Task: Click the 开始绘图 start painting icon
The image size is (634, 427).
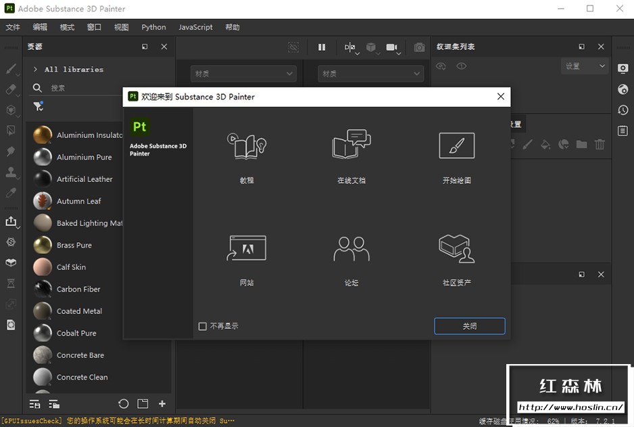Action: 457,145
